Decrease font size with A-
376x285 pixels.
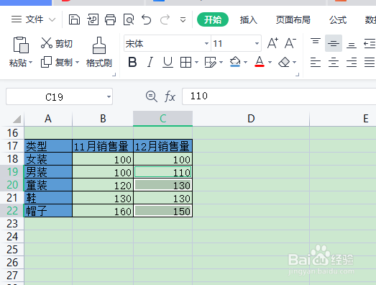pos(290,43)
